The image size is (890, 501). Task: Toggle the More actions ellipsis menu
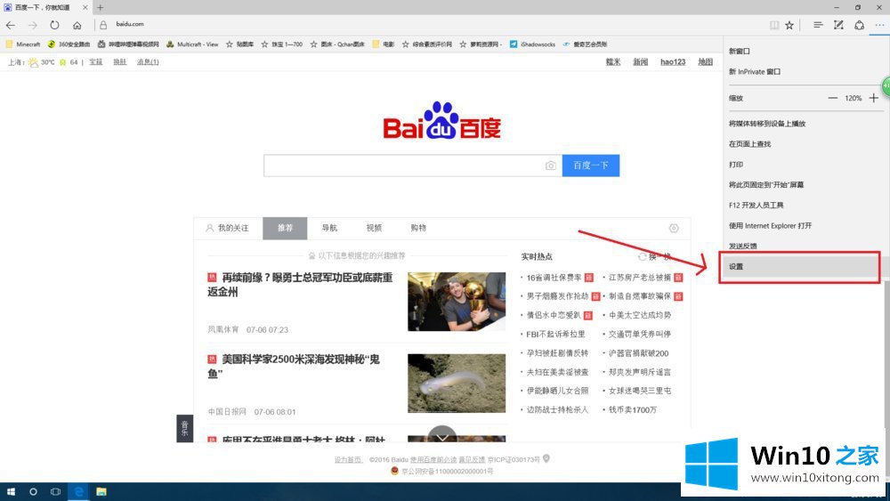879,25
